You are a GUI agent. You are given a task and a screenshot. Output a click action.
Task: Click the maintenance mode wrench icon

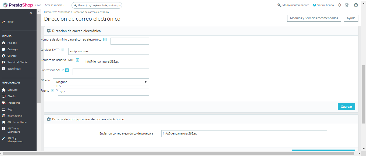coord(279,5)
